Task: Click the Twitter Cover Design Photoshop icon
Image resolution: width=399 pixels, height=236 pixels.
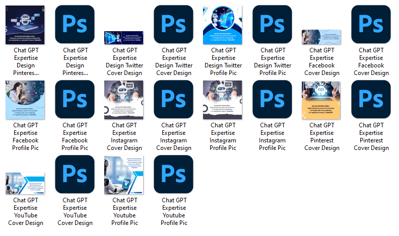Action: 173,25
